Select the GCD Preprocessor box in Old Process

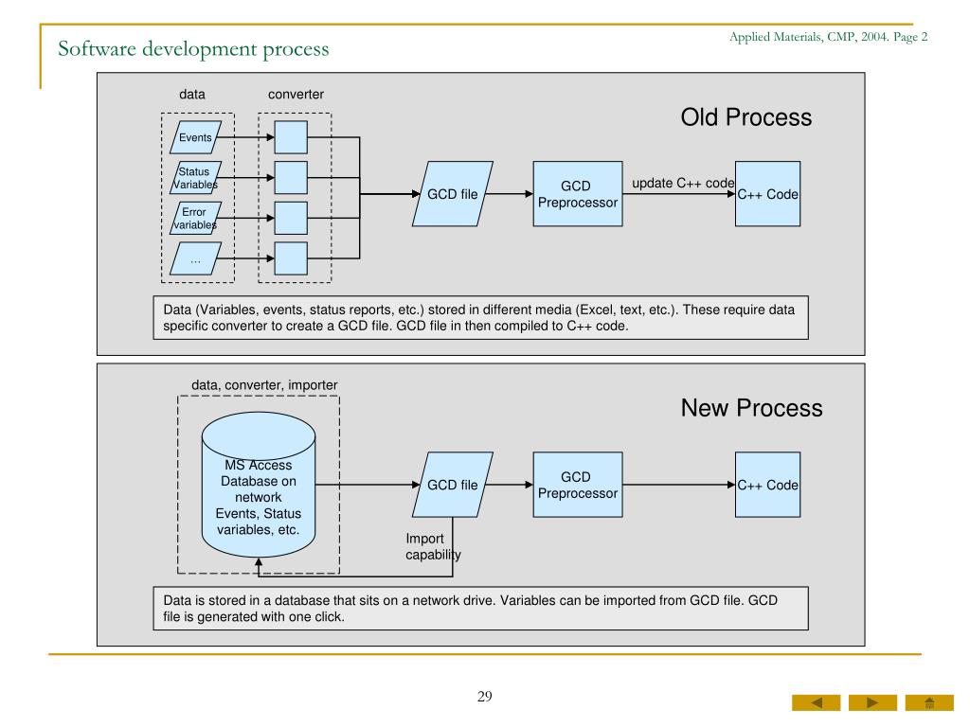(x=578, y=193)
